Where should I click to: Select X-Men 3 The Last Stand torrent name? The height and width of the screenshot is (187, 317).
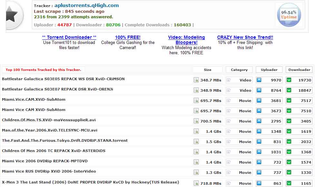(91, 182)
